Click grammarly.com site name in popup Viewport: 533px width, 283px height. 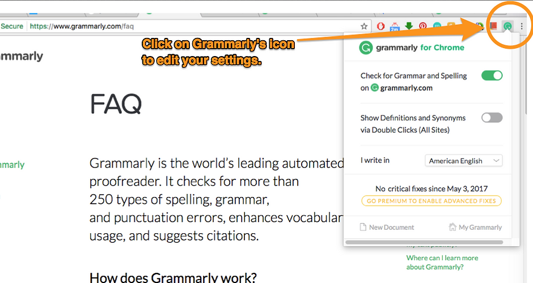[406, 88]
